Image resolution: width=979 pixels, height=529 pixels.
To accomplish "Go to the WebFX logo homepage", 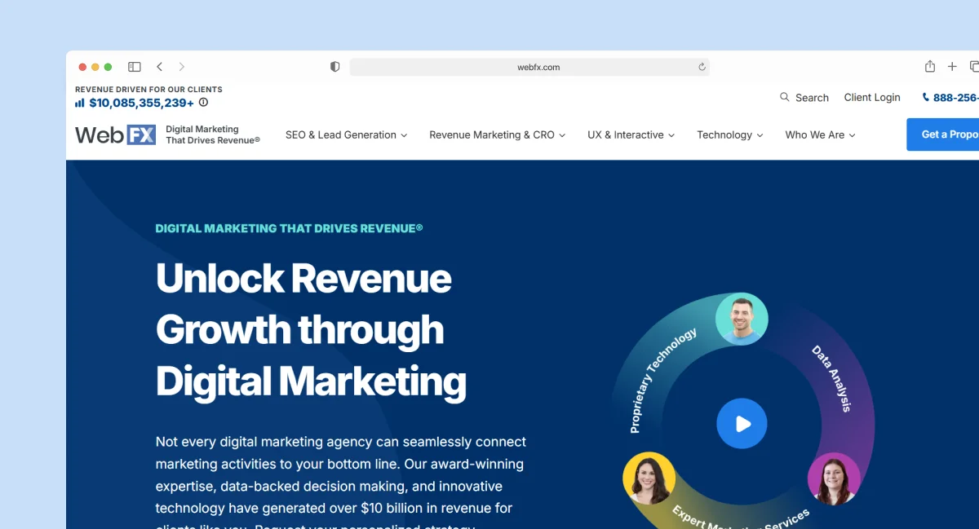I will (115, 135).
